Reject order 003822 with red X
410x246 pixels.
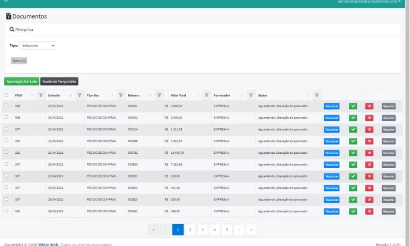[x=369, y=188]
